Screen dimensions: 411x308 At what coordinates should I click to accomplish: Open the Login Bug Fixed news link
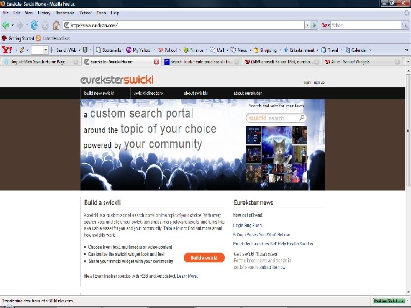click(247, 225)
